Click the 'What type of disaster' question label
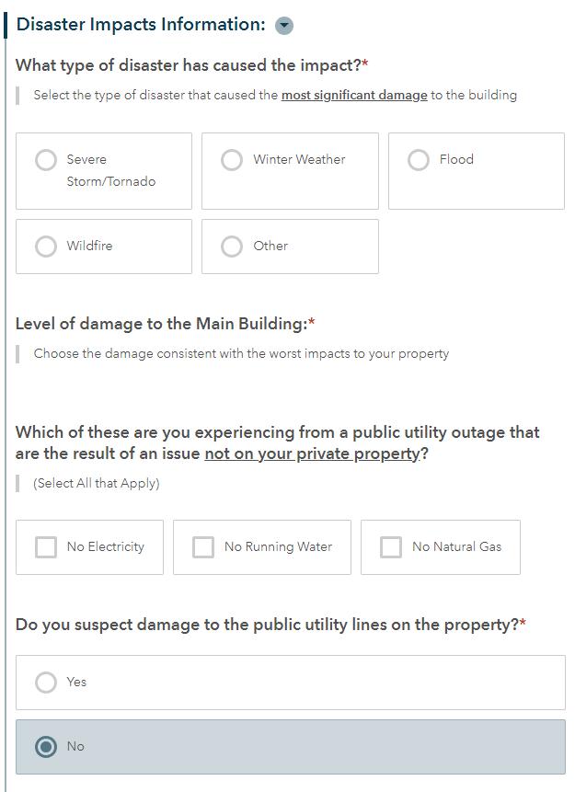 click(188, 65)
